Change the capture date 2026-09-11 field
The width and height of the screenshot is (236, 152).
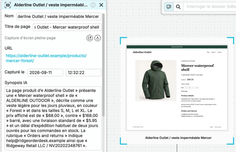45,73
